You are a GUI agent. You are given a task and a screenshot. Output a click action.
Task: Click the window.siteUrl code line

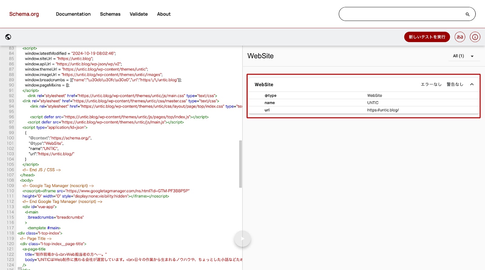pyautogui.click(x=59, y=59)
